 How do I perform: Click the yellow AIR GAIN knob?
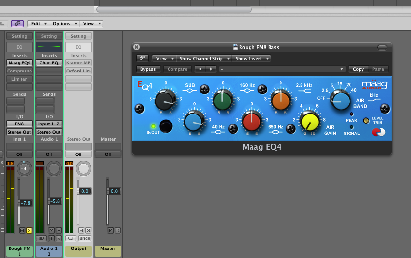click(x=310, y=122)
